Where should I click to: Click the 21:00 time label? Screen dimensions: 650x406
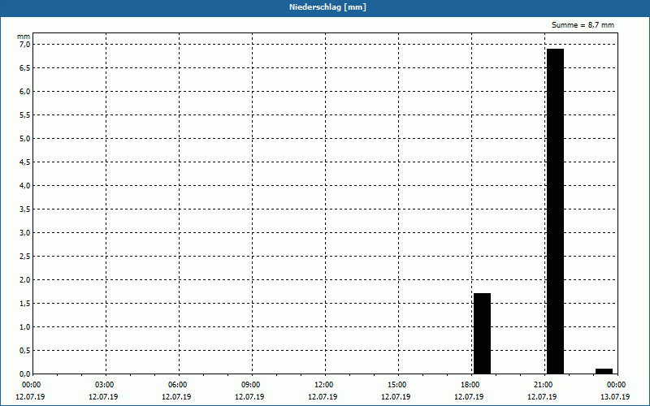(544, 385)
